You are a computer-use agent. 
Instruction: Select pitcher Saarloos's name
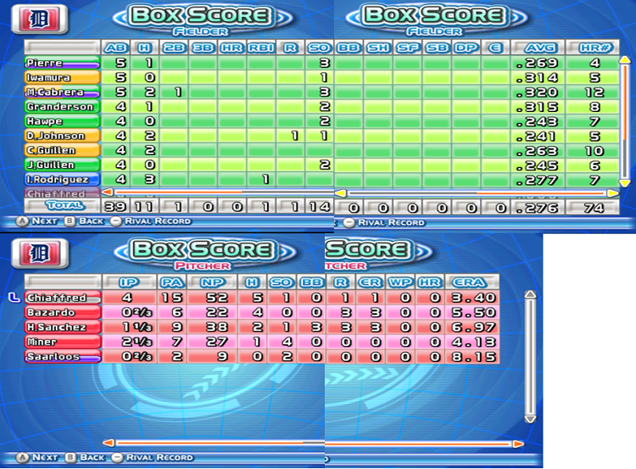(63, 356)
